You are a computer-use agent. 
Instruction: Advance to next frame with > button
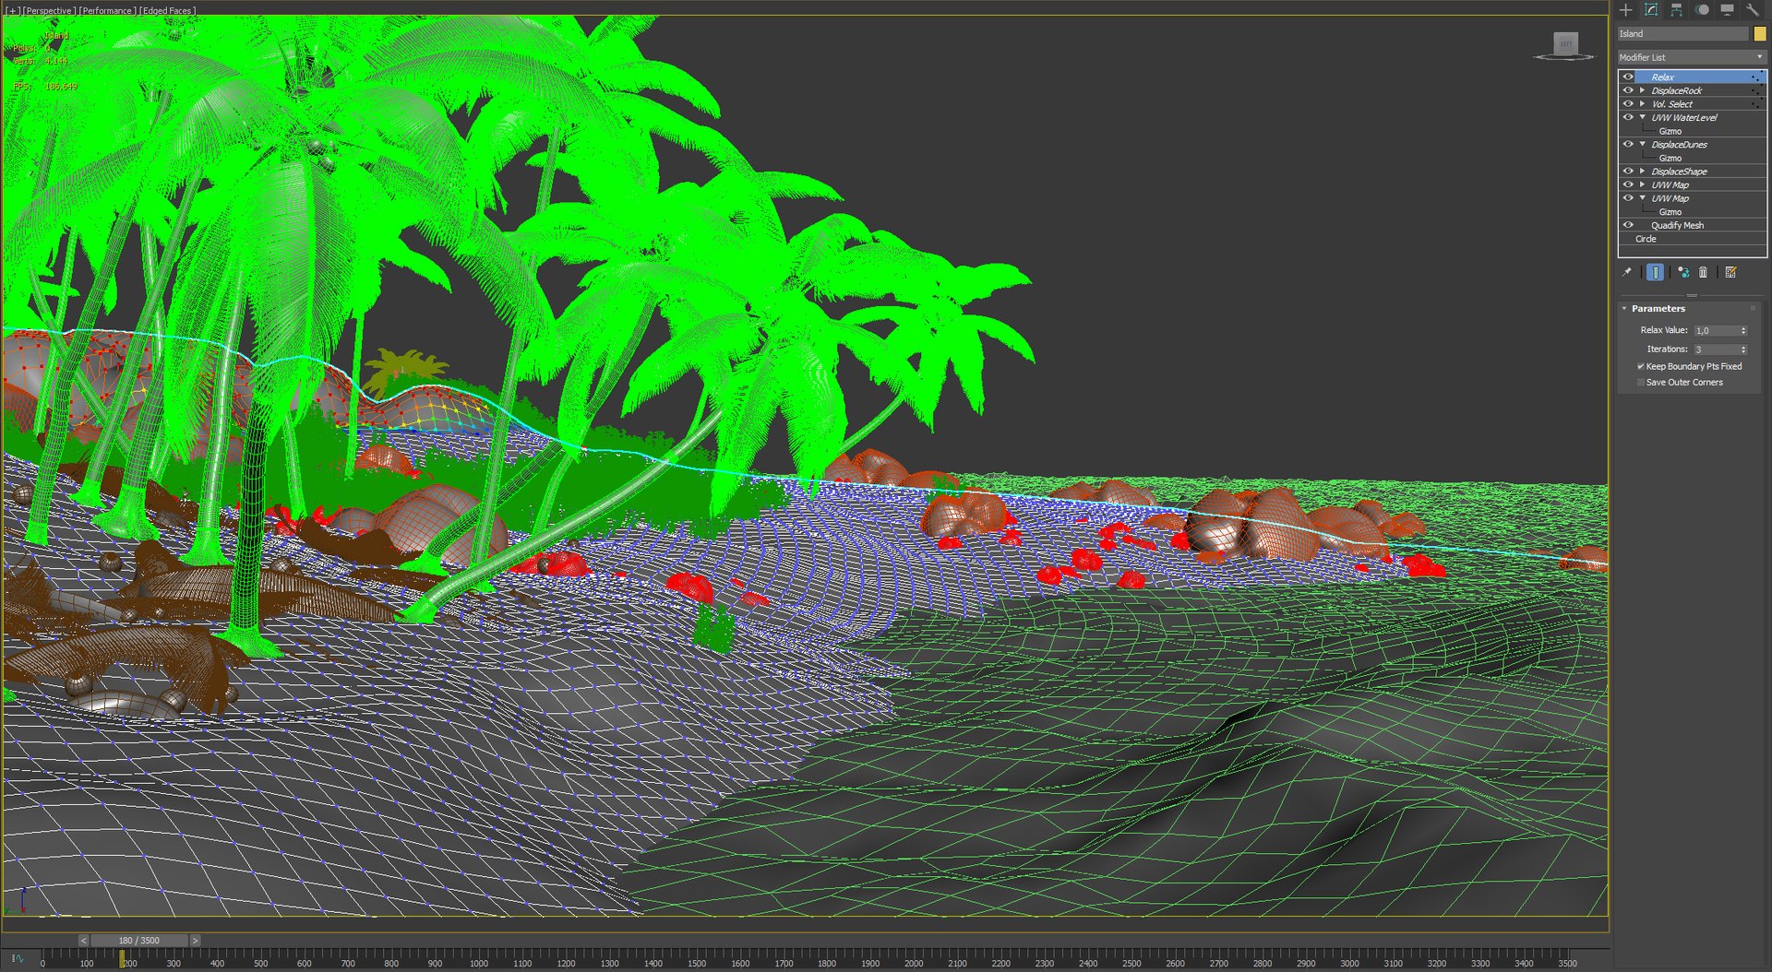coord(195,941)
